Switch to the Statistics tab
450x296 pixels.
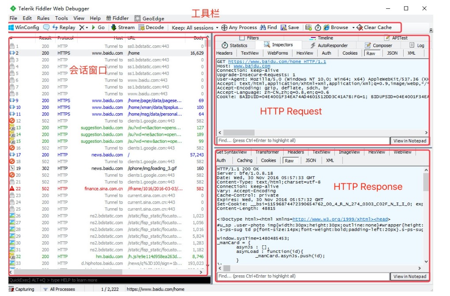234,45
